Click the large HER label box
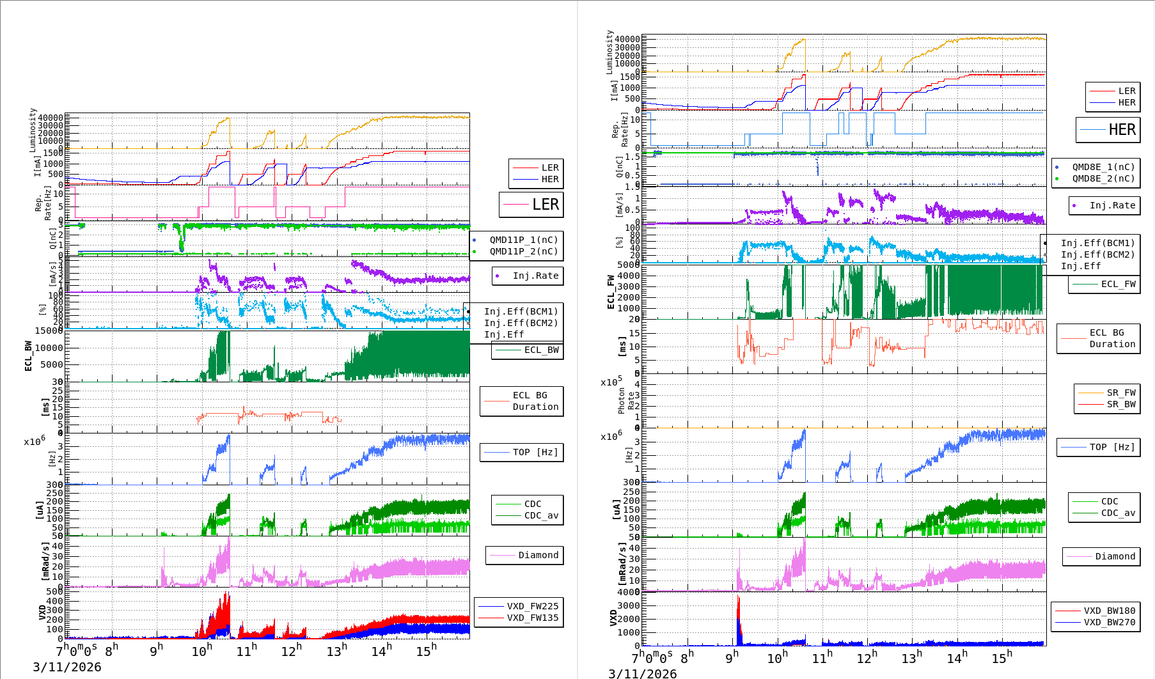 [1108, 130]
